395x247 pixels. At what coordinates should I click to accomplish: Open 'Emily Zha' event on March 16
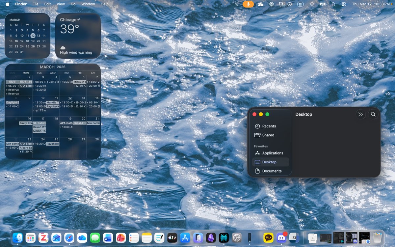[26, 123]
